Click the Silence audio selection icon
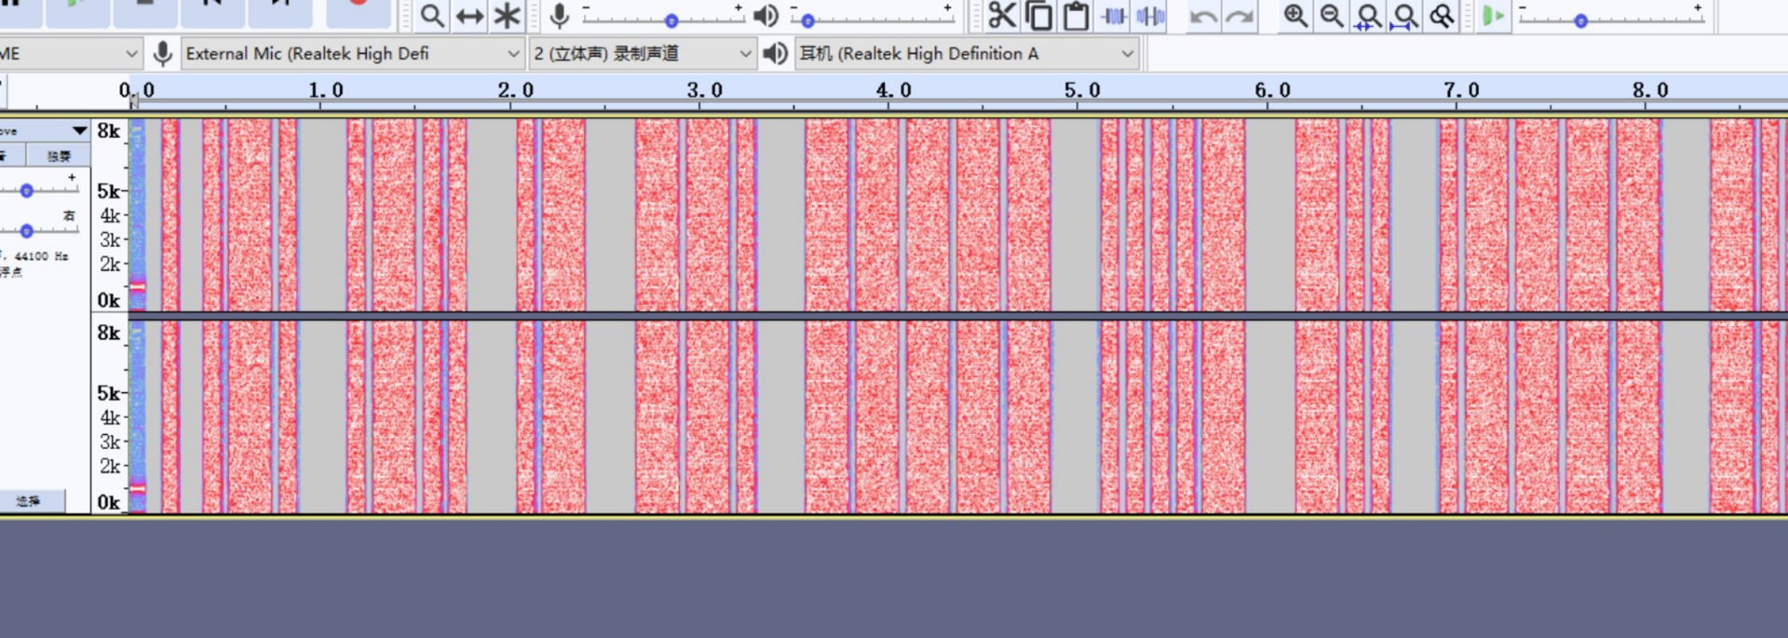The image size is (1788, 638). 1151,16
